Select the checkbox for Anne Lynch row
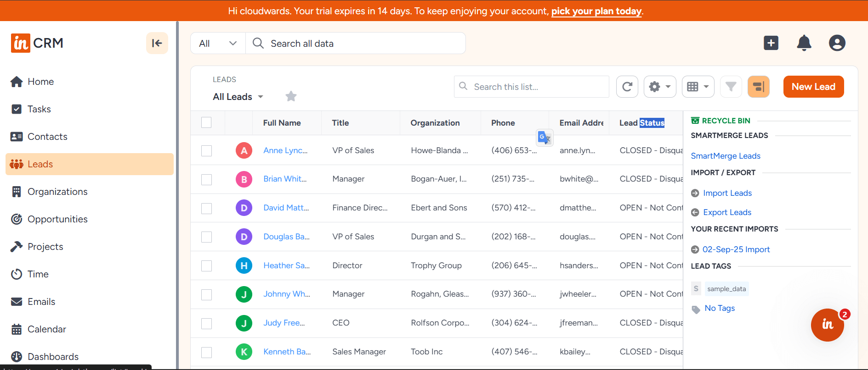This screenshot has width=868, height=370. tap(207, 151)
